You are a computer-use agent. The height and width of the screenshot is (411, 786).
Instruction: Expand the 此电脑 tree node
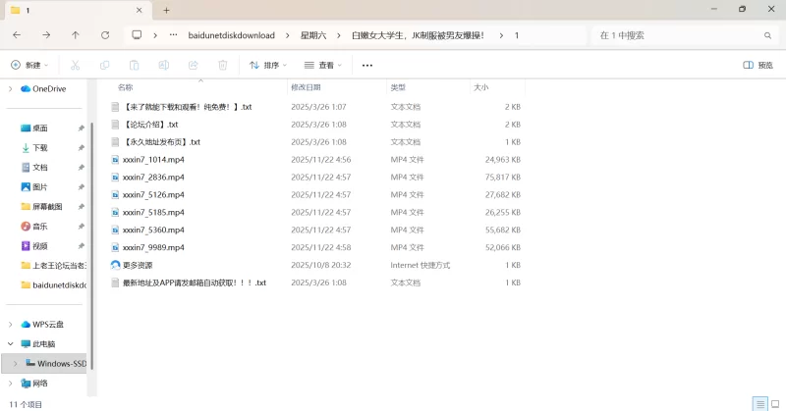tap(11, 344)
